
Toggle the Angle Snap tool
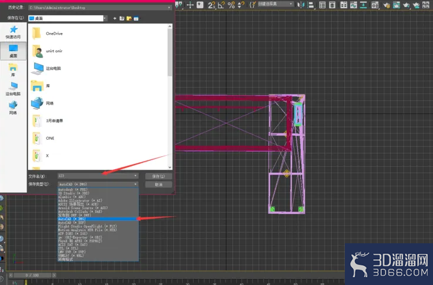coord(221,5)
